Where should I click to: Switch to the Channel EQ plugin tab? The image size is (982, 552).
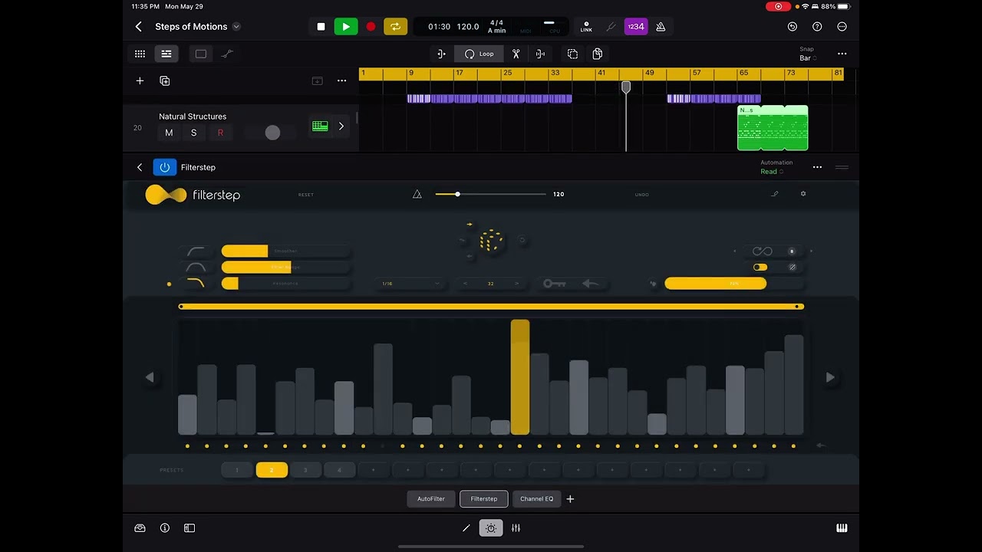(537, 499)
